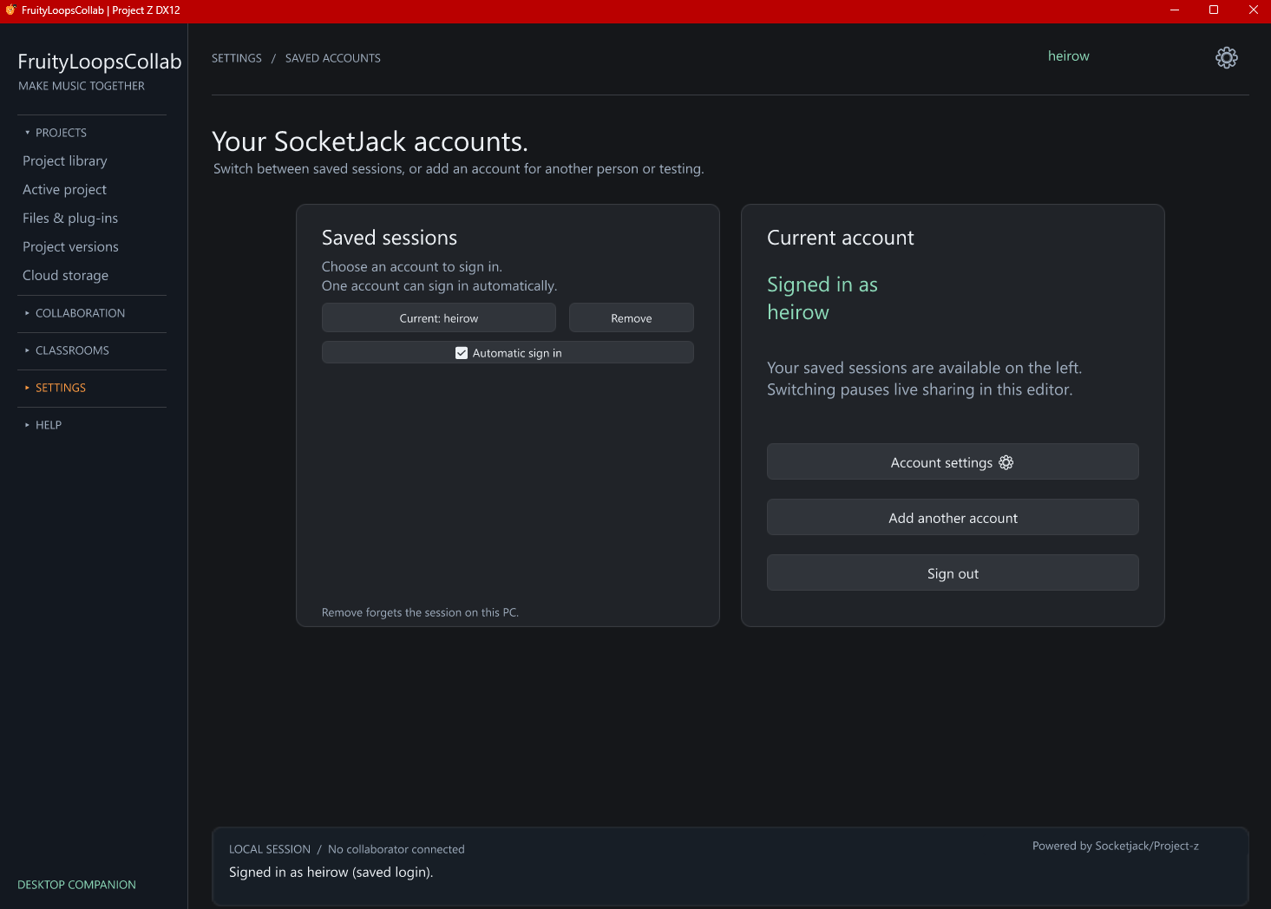Open the settings gear icon in header
Image resolution: width=1271 pixels, height=909 pixels.
1226,58
